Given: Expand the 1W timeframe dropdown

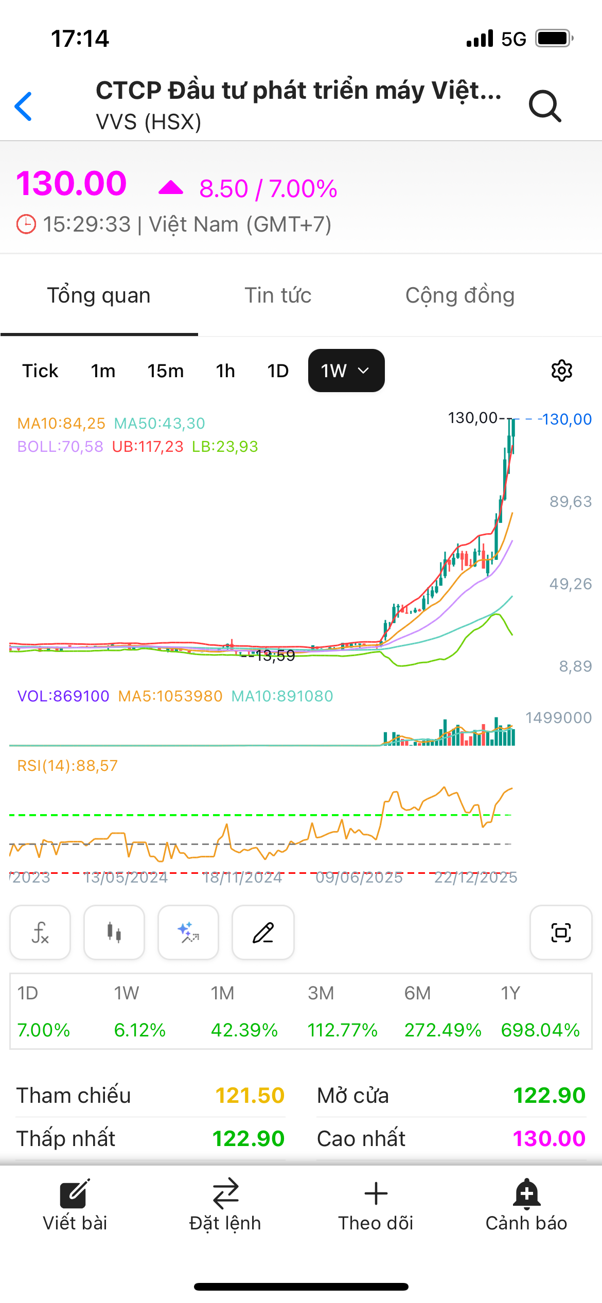Looking at the screenshot, I should [x=346, y=371].
